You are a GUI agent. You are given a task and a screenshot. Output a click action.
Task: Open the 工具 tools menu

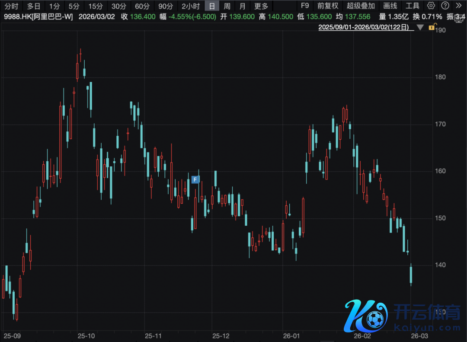pos(412,6)
